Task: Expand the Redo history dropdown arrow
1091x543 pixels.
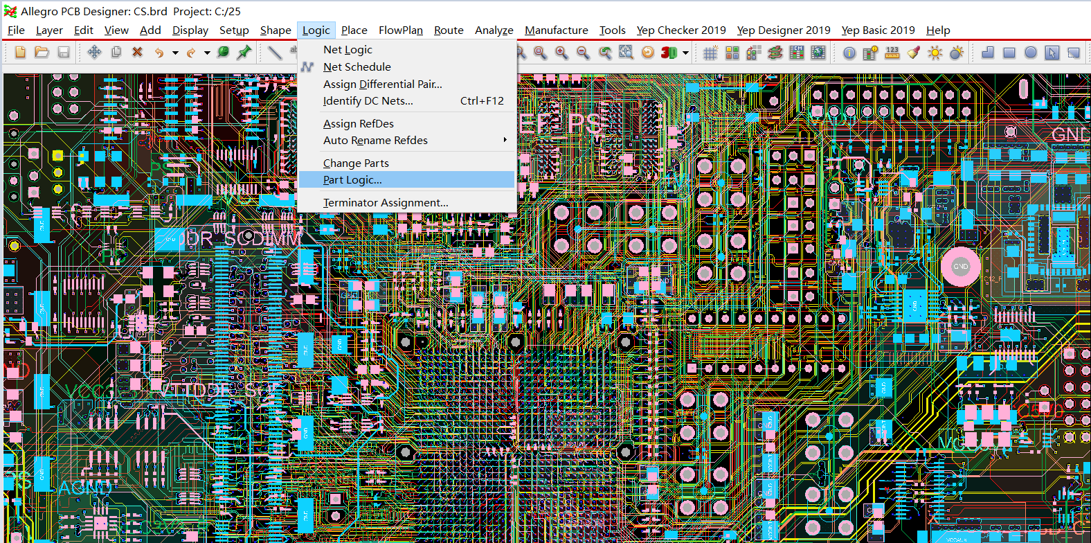Action: 207,53
